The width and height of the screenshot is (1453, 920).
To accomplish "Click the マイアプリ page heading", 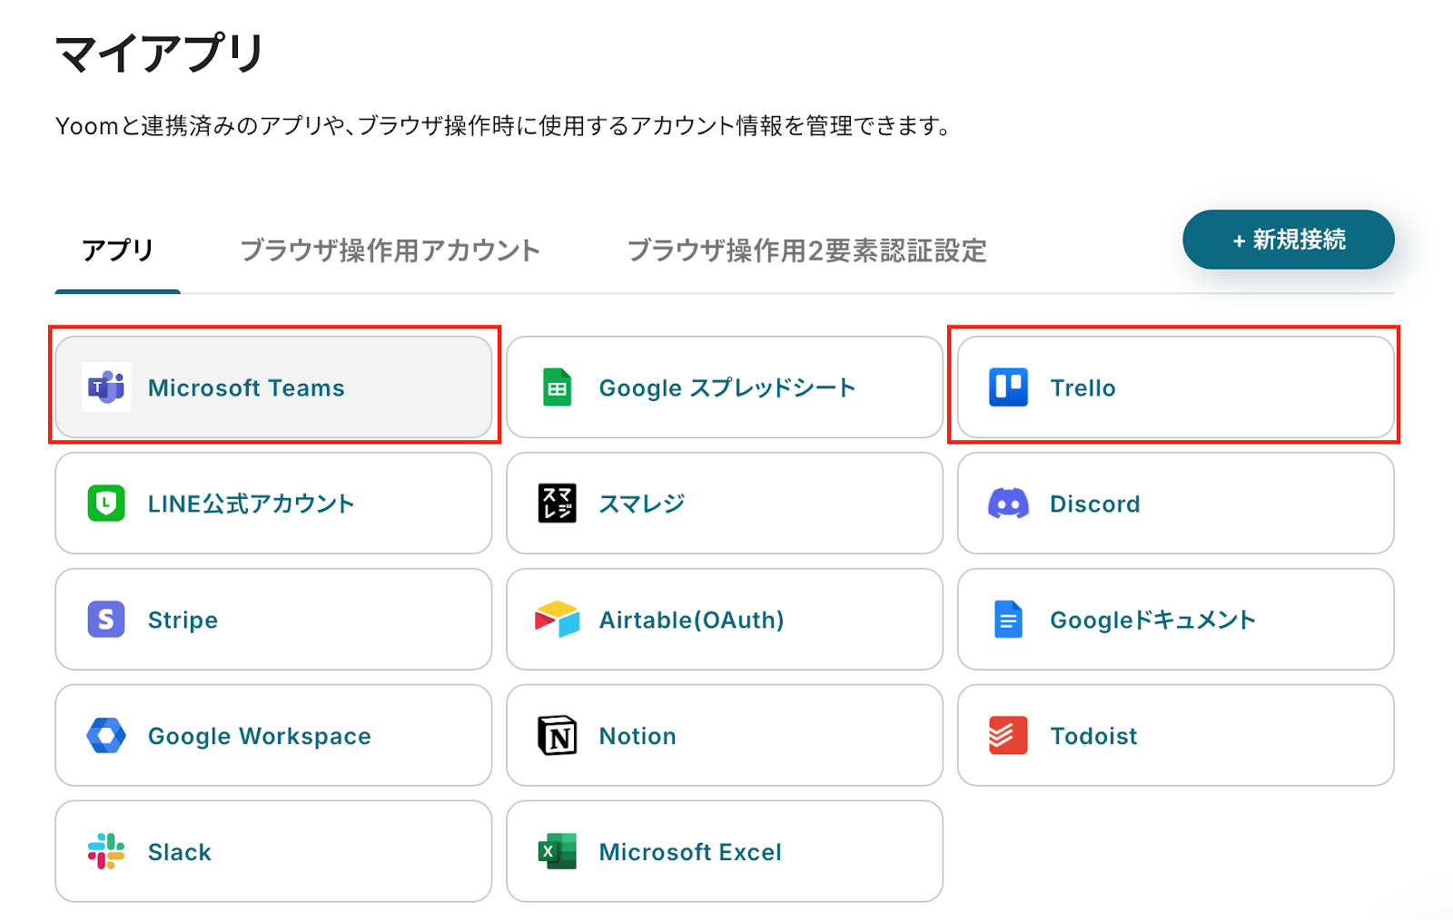I will [x=160, y=54].
